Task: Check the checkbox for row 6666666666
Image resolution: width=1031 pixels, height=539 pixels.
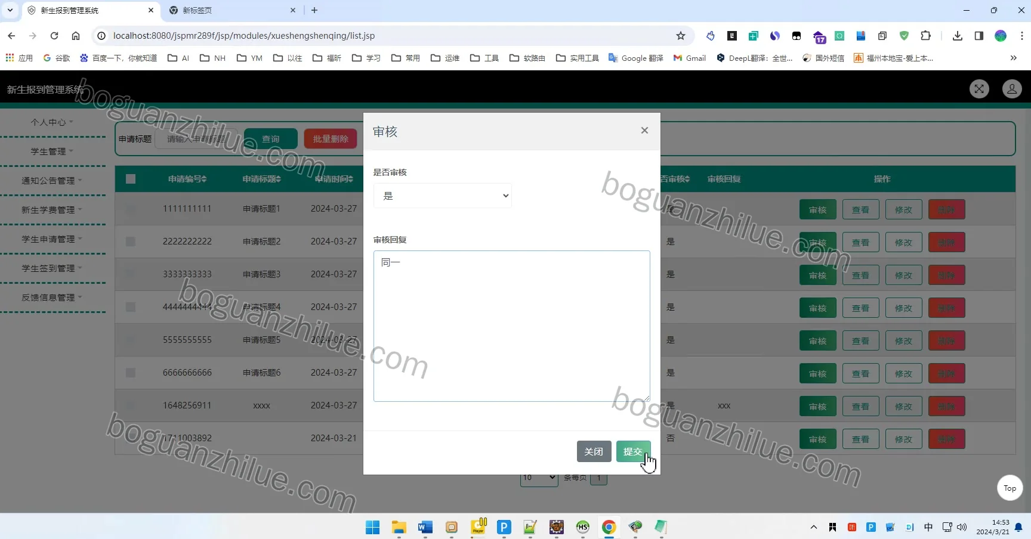Action: (131, 373)
